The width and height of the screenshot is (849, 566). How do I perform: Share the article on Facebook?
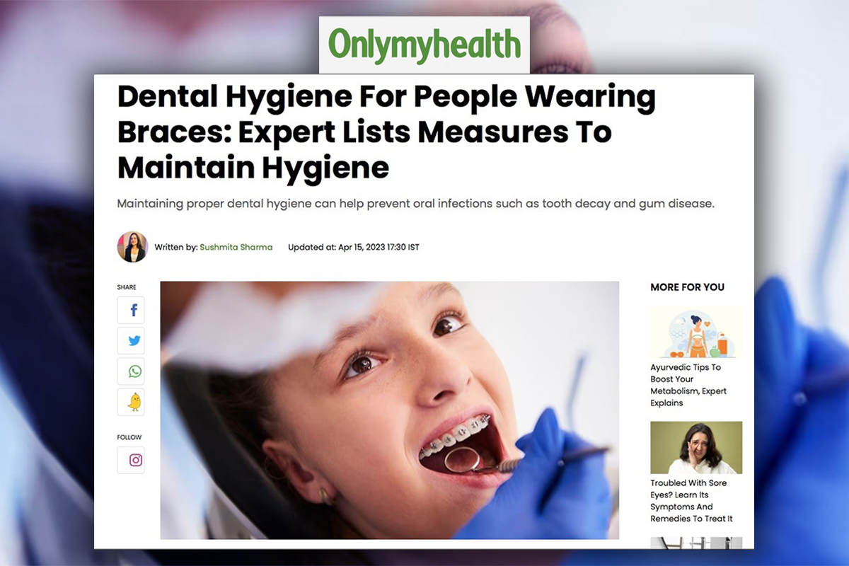point(131,310)
